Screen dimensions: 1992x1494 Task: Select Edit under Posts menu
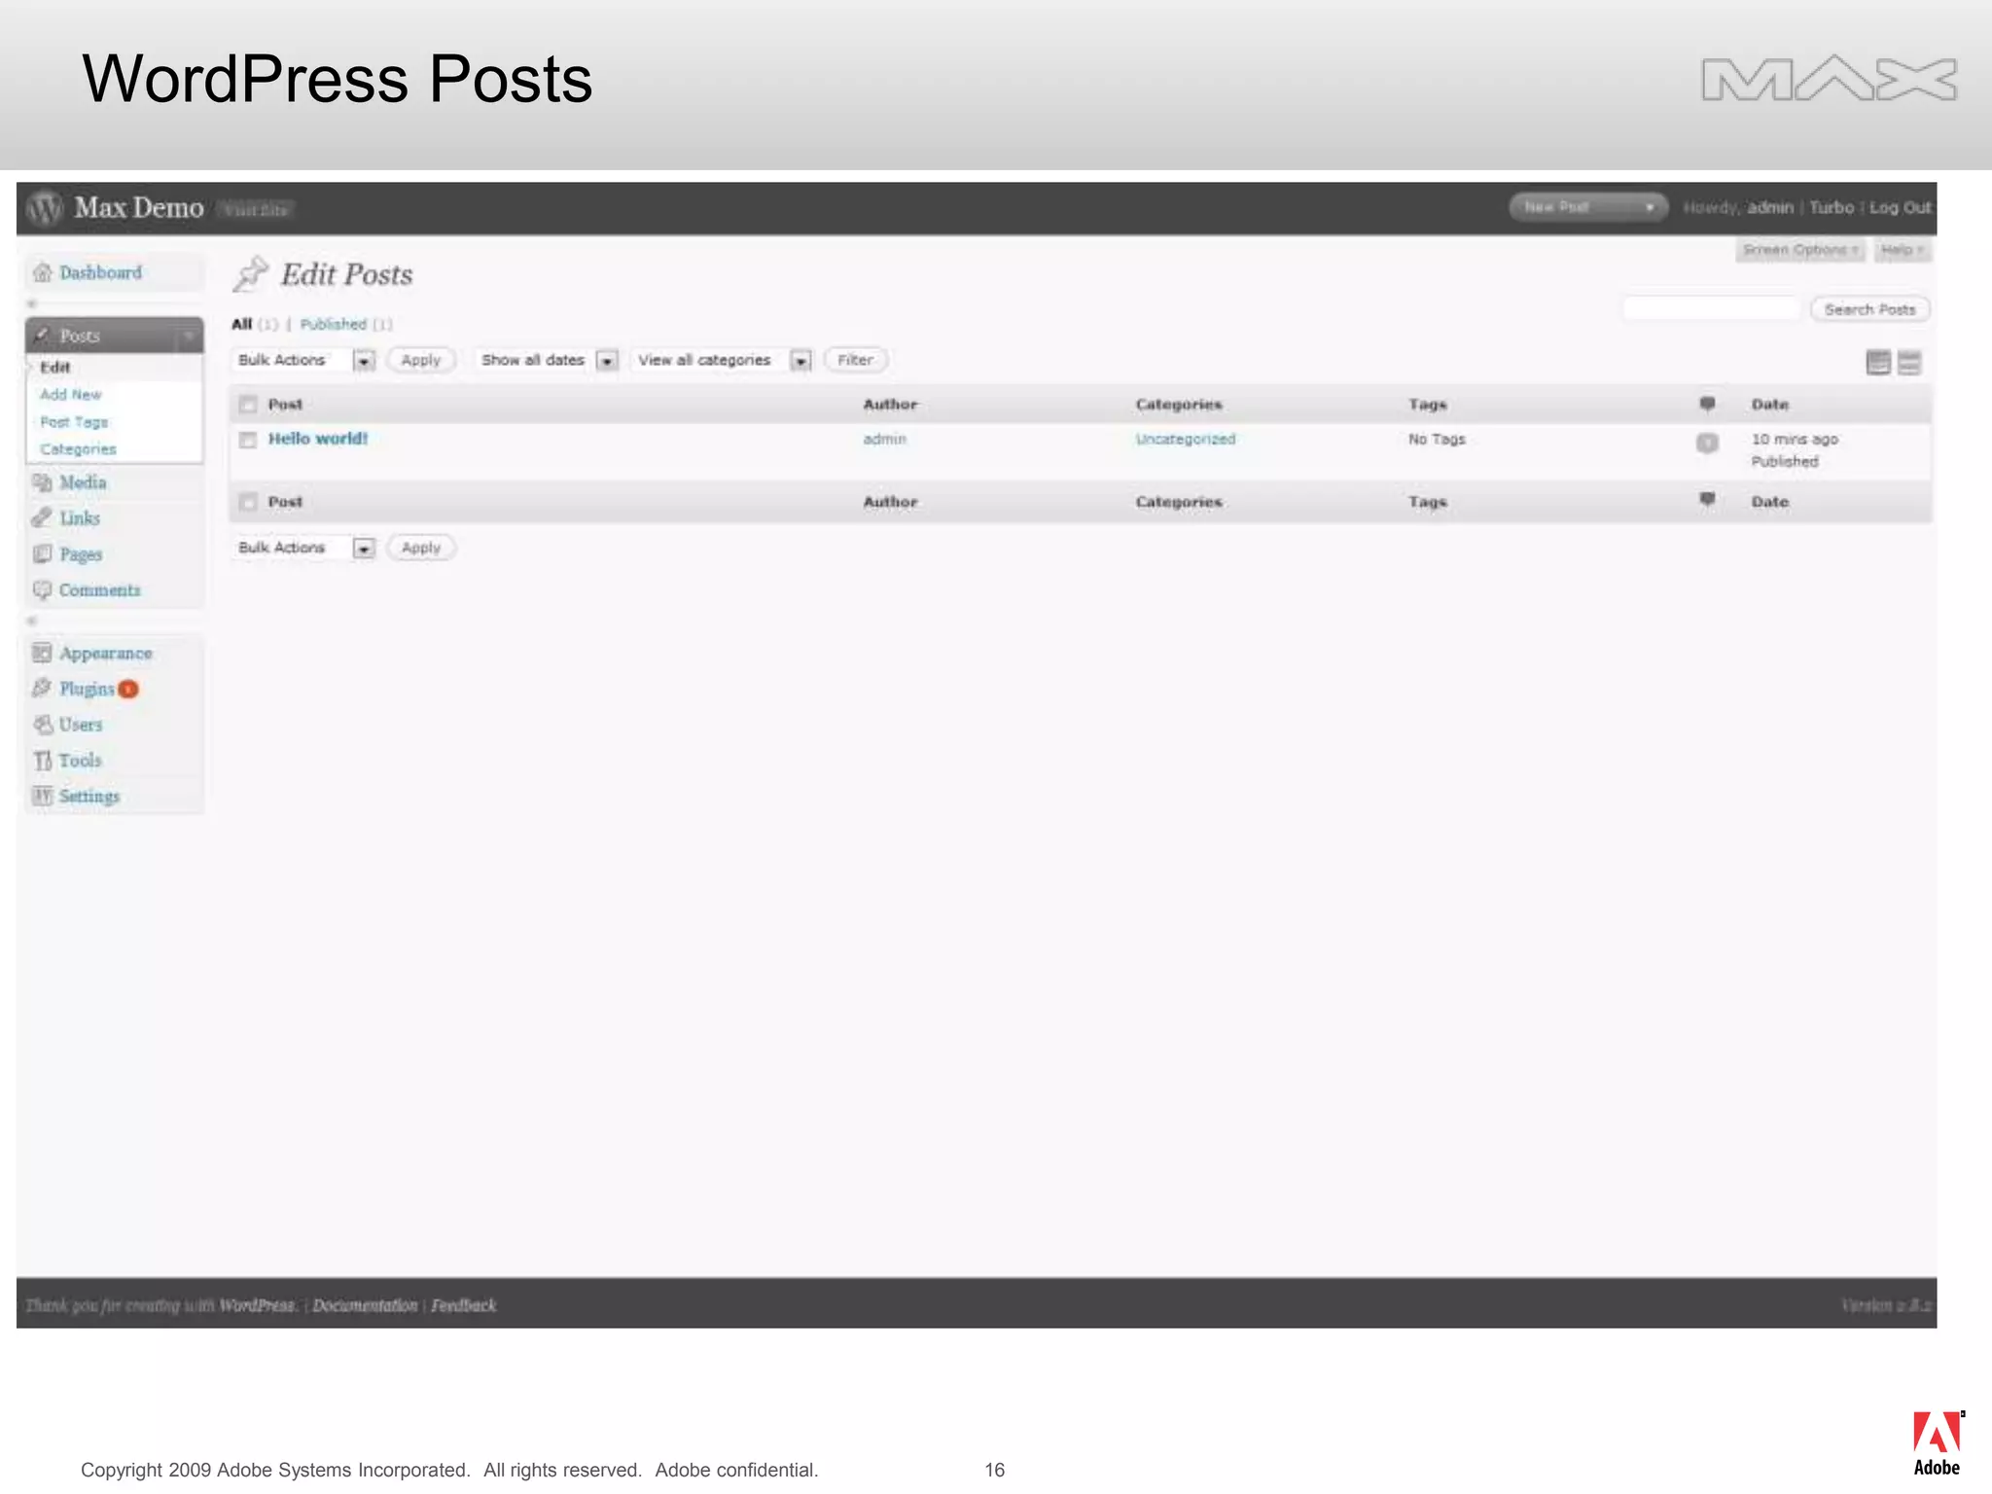pos(55,367)
